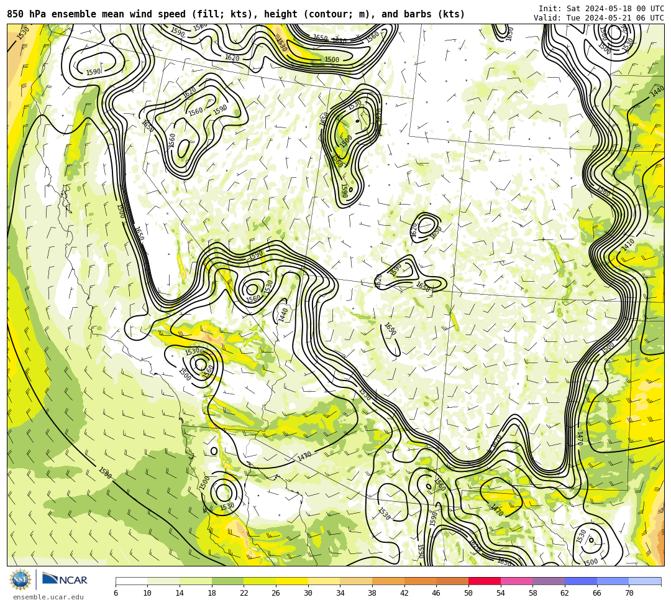Click the light orange 34–38 kts colorbar segment
671x605 pixels.
[356, 581]
